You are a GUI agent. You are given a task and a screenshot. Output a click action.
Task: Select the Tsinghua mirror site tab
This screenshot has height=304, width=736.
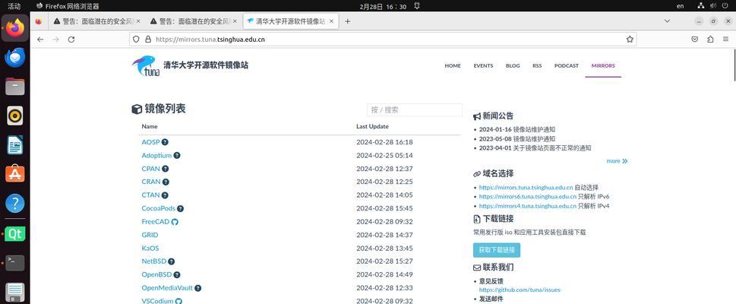[290, 21]
